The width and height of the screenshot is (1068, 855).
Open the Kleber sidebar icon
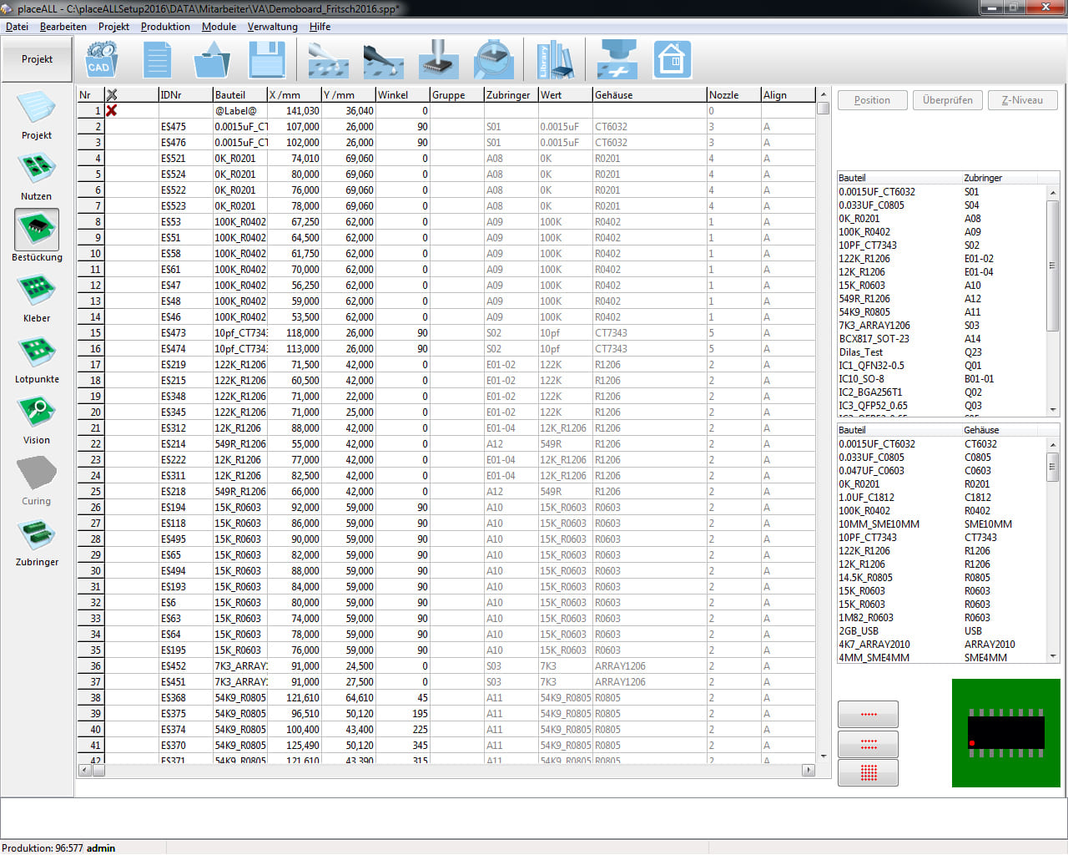tap(37, 298)
